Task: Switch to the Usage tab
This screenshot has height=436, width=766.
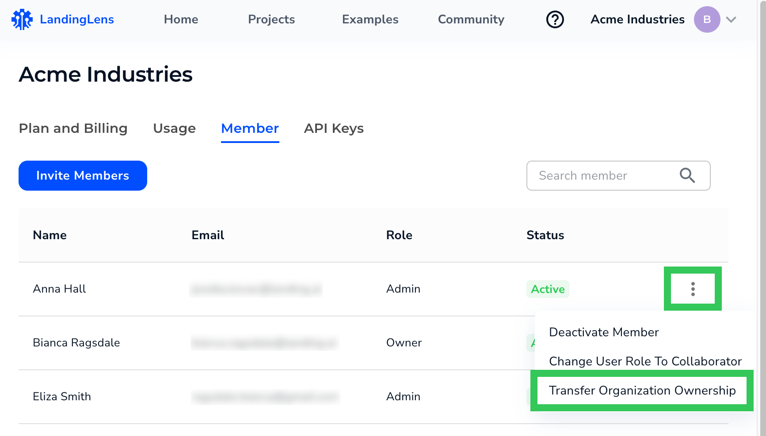Action: point(174,128)
